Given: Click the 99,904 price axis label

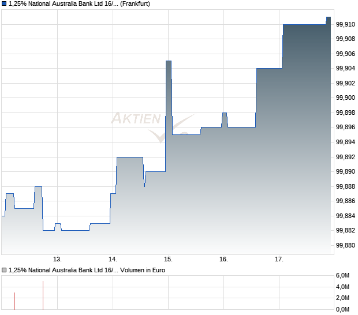Looking at the screenshot, I should click(x=345, y=69).
